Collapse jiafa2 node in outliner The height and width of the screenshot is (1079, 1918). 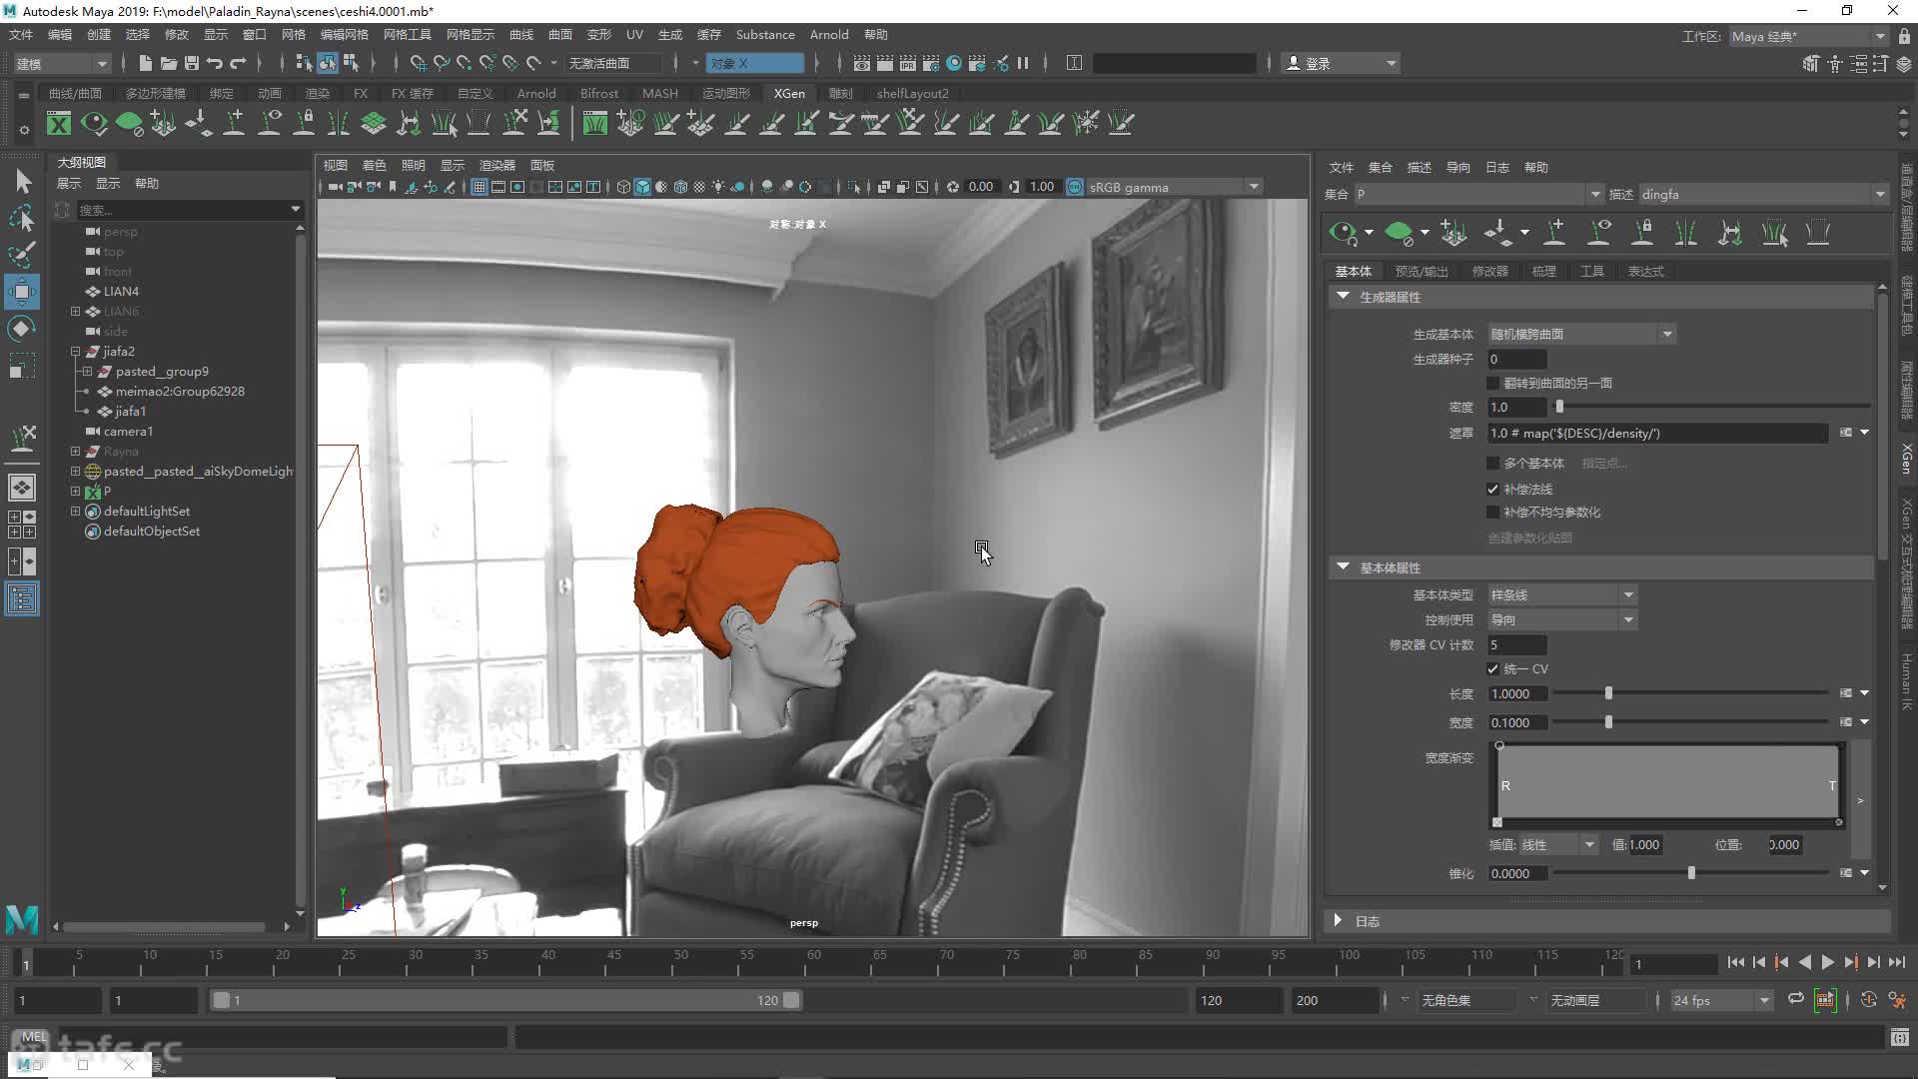pos(75,352)
